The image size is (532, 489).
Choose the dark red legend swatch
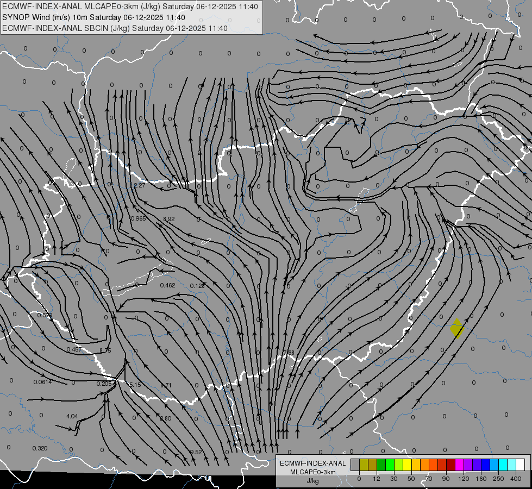pyautogui.click(x=450, y=465)
